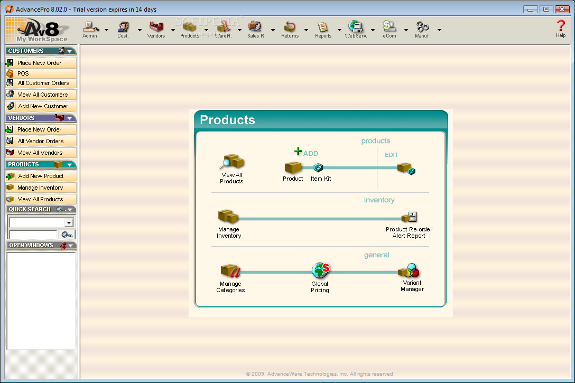This screenshot has width=575, height=383.
Task: Click the Add Product box icon
Action: tap(293, 167)
